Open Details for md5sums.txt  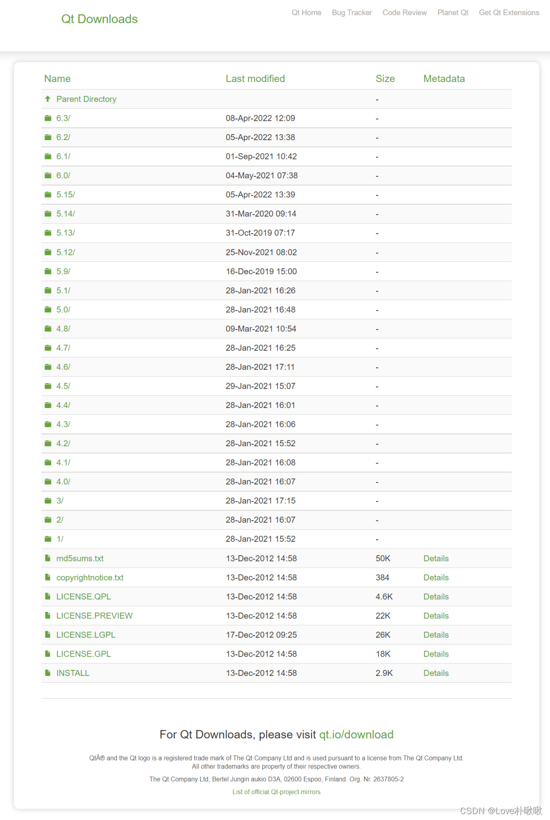[436, 559]
